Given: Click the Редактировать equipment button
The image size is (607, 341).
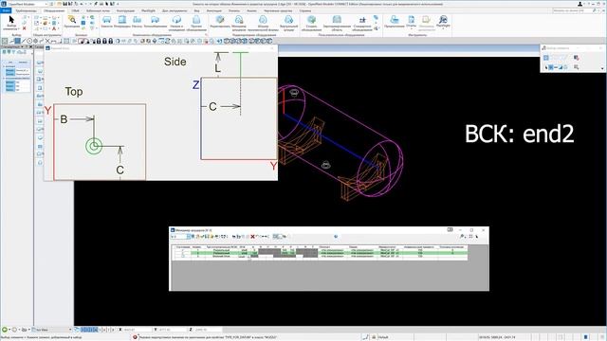Looking at the screenshot, I should click(220, 22).
